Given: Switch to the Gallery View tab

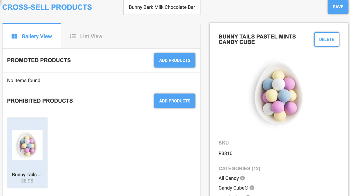Looking at the screenshot, I should pos(32,36).
